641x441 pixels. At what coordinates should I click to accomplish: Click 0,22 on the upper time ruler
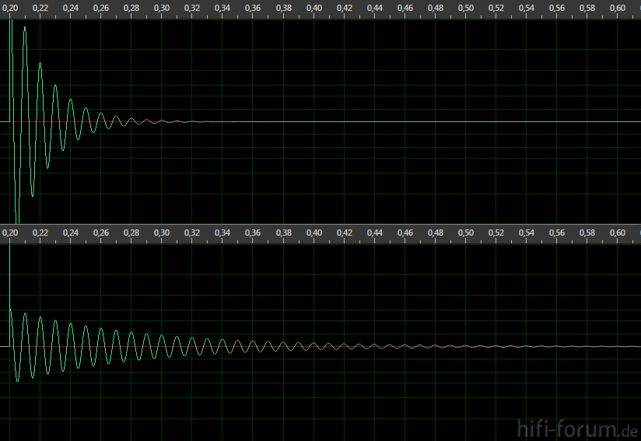coord(40,8)
